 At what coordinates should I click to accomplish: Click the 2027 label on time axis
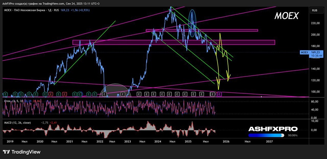269,142
